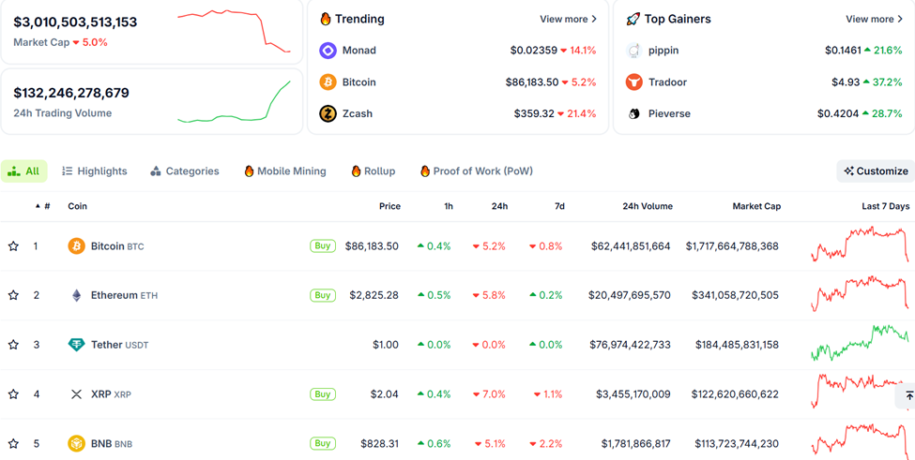Click the Monad icon in Trending
Image resolution: width=915 pixels, height=460 pixels.
click(328, 51)
